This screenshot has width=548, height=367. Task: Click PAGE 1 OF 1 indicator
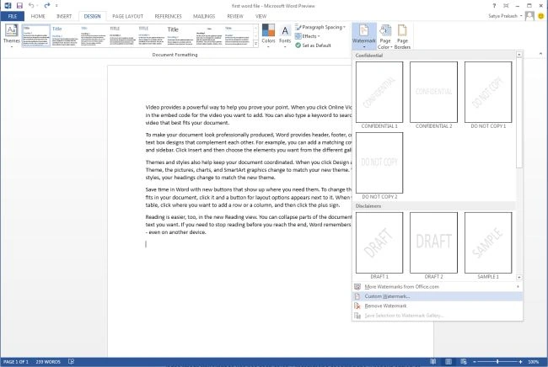[x=16, y=362]
